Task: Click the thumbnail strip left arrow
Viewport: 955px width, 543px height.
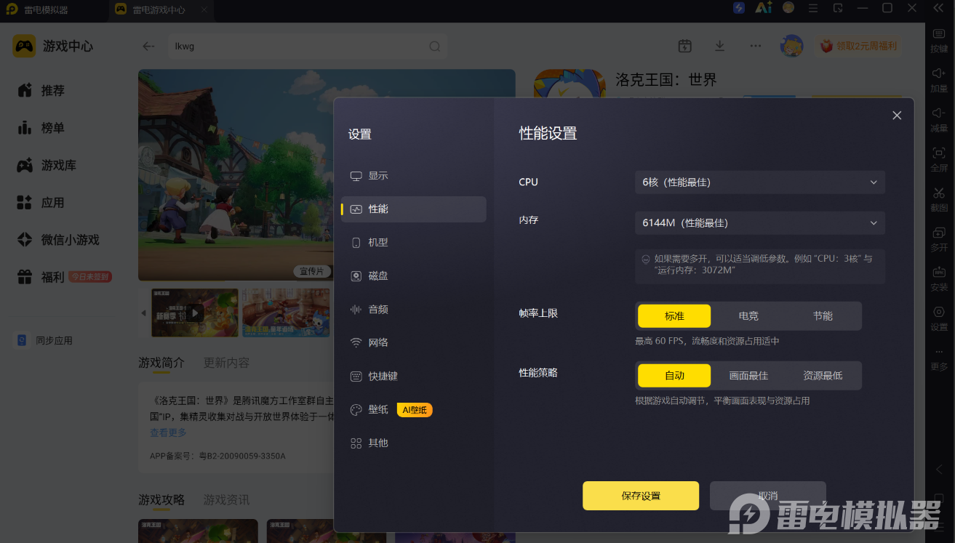Action: click(x=143, y=313)
